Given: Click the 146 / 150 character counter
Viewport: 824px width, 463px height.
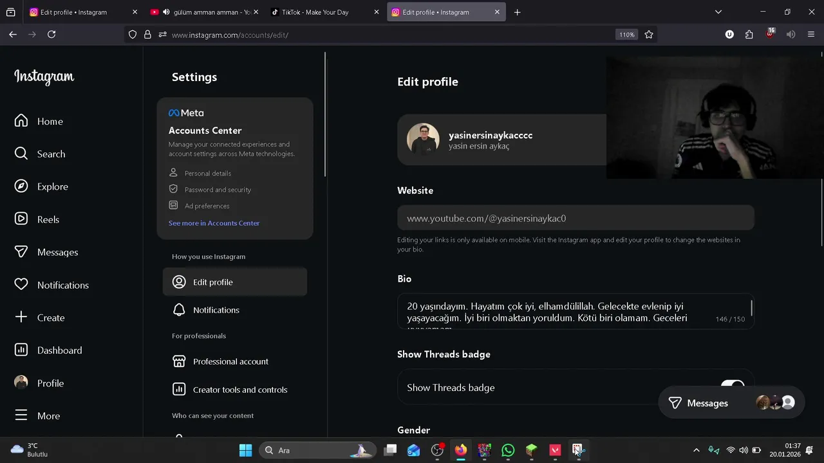Looking at the screenshot, I should (730, 319).
